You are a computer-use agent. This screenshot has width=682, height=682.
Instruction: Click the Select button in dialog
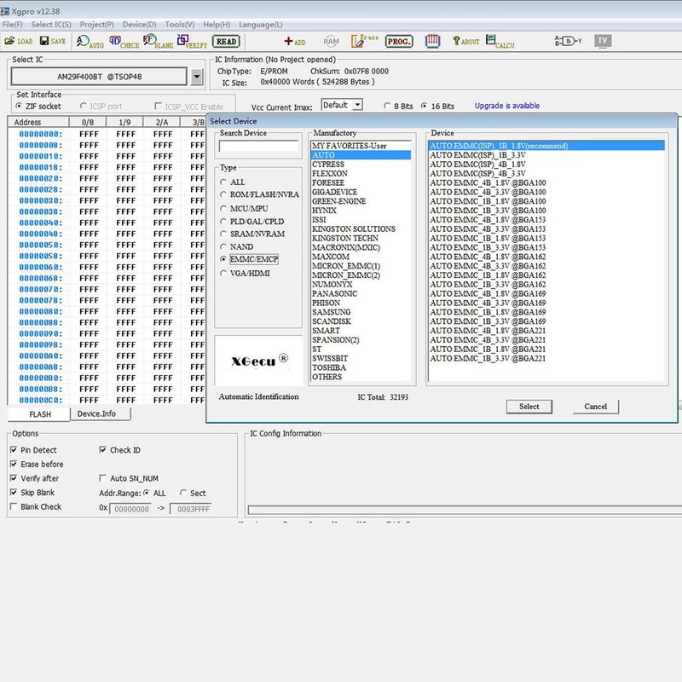click(x=529, y=407)
